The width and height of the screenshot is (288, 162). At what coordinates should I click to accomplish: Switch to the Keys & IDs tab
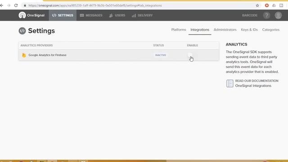(x=249, y=30)
